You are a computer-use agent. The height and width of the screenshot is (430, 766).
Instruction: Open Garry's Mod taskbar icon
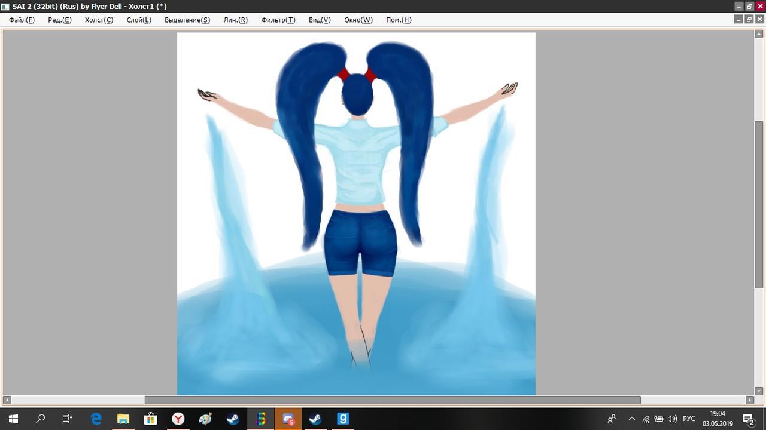tap(343, 419)
